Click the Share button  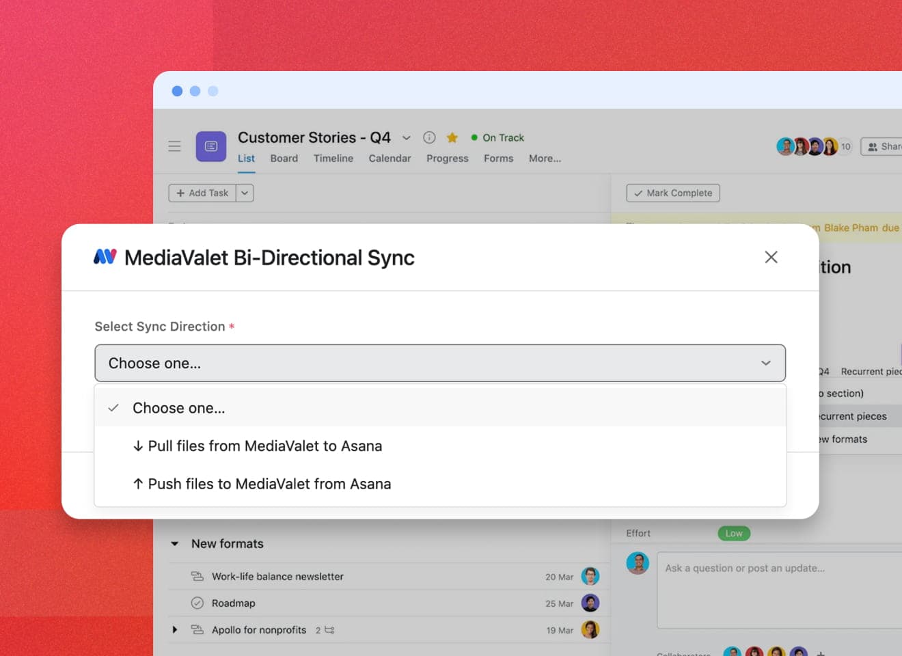(883, 147)
